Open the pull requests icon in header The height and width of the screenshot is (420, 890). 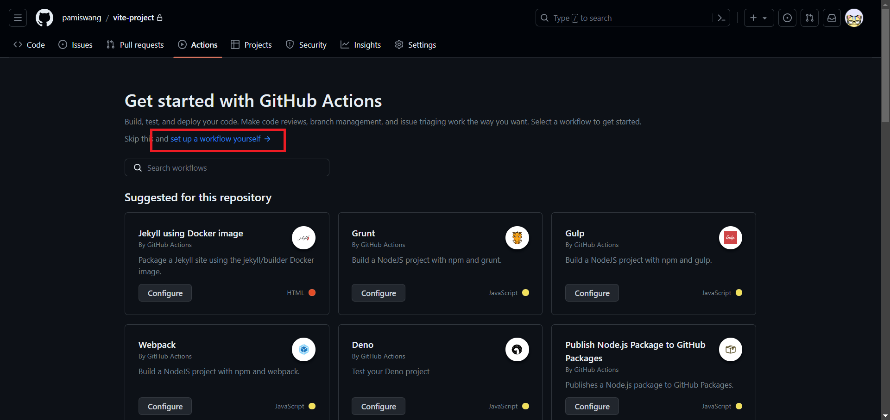(x=809, y=18)
